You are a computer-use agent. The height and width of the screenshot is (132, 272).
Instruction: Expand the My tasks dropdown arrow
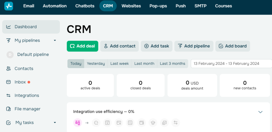[55, 122]
